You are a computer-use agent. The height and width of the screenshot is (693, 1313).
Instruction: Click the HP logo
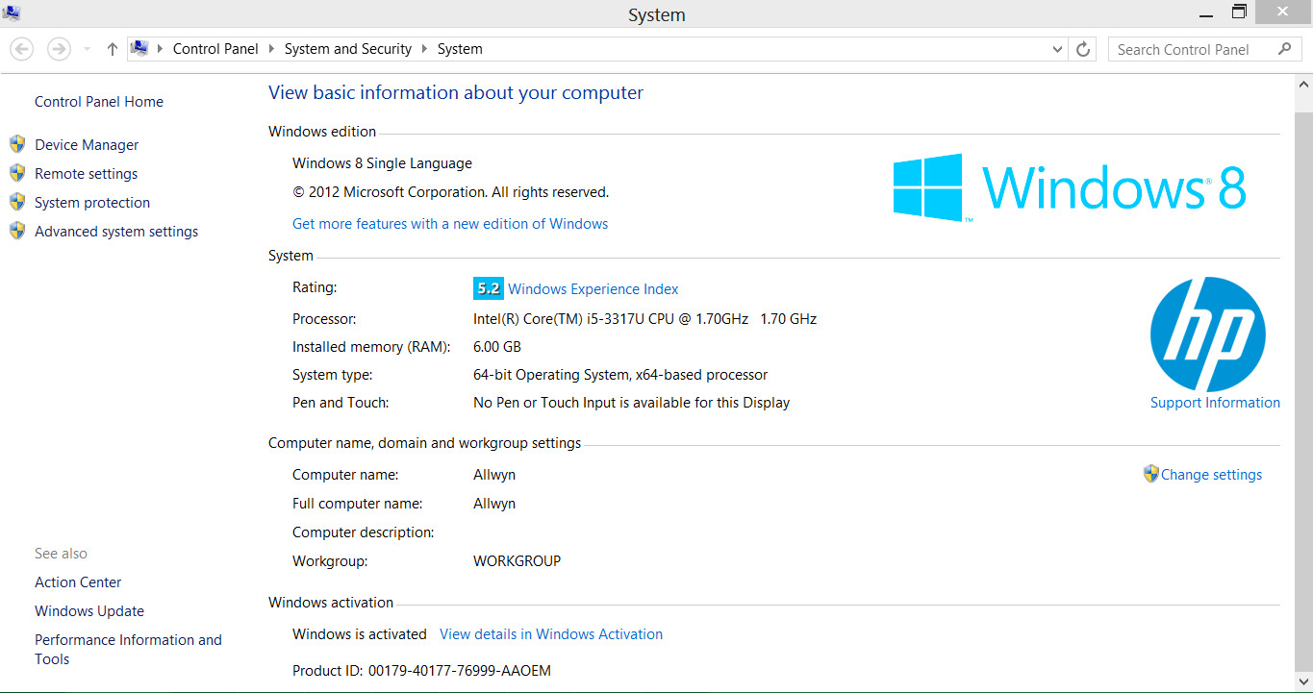[x=1208, y=334]
